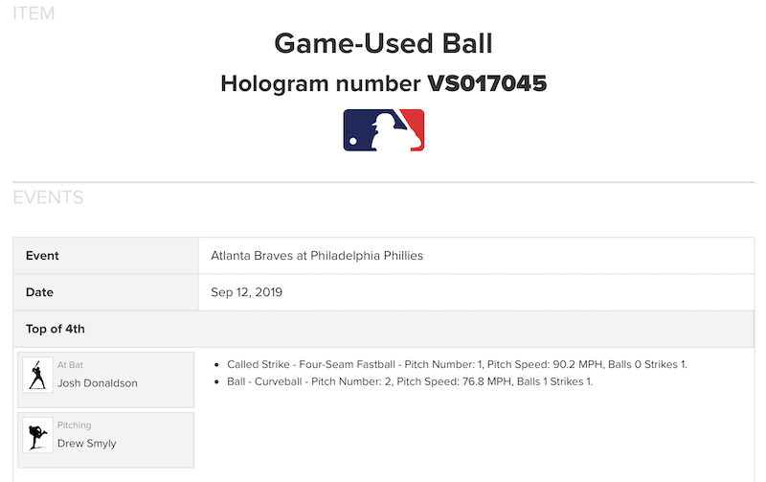
Task: Click the batter silhouette icon
Action: pyautogui.click(x=37, y=375)
